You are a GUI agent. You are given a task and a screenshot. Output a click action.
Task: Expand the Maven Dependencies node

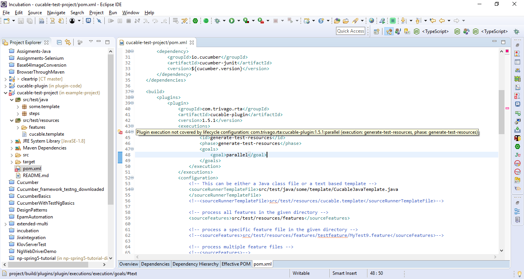point(12,148)
